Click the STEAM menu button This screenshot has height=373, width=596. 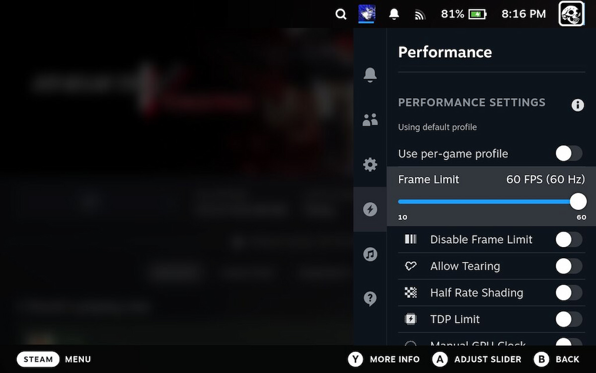pos(38,359)
